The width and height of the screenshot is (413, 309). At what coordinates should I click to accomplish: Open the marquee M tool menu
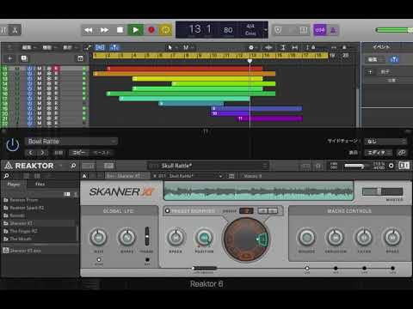pyautogui.click(x=188, y=47)
